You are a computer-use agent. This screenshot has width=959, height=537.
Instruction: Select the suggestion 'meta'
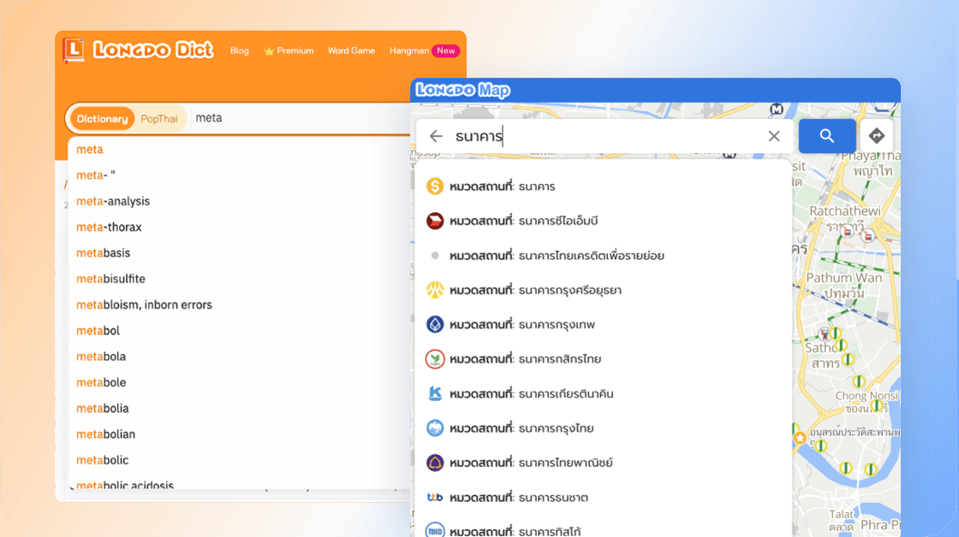coord(90,149)
